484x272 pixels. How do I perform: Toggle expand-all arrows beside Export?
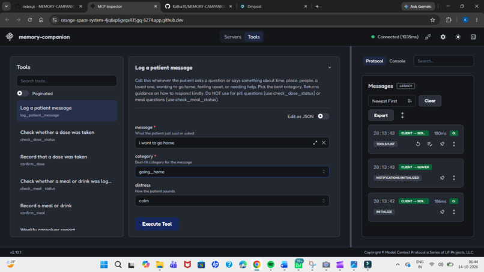point(402,115)
